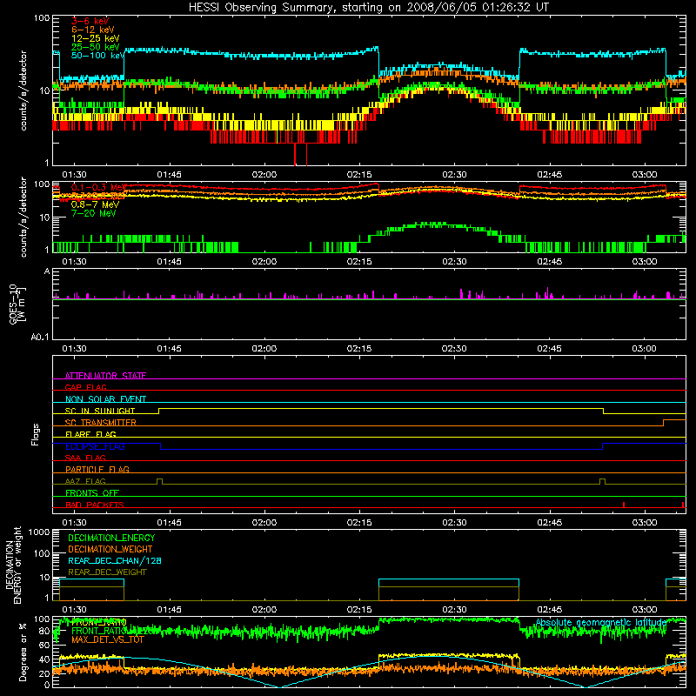The height and width of the screenshot is (696, 696).
Task: Click the REAR_DEC_WEIGHT legend label
Action: pos(107,572)
